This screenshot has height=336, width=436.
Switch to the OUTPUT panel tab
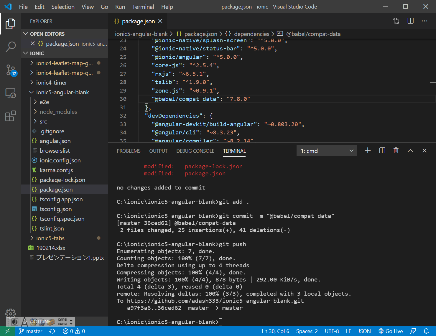158,151
